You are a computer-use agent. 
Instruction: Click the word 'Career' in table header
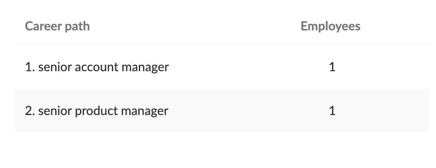coord(43,26)
